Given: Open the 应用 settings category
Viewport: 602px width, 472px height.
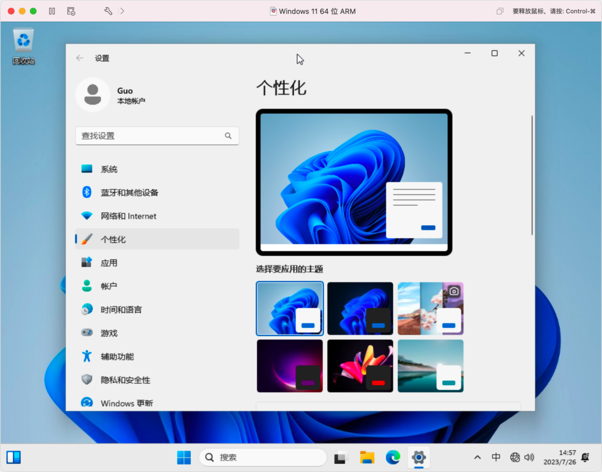Looking at the screenshot, I should coord(157,263).
